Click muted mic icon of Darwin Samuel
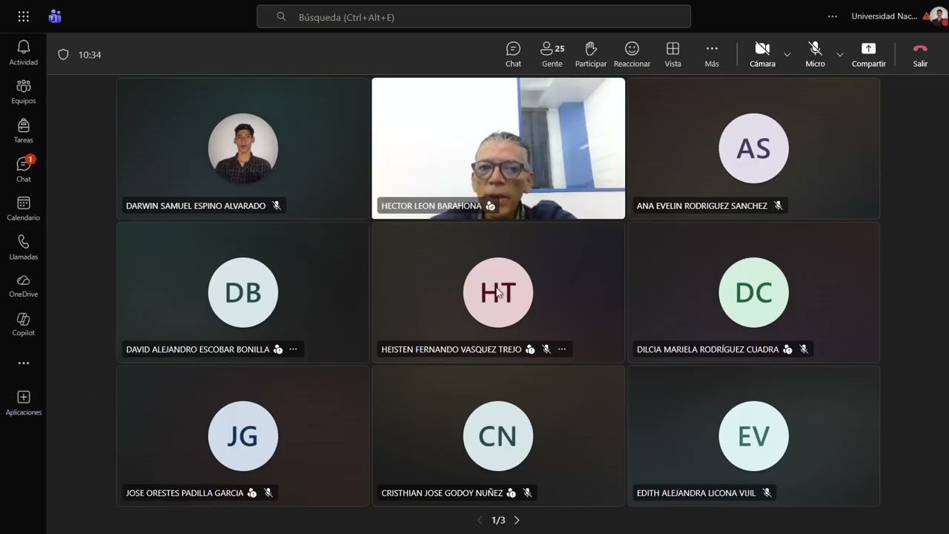This screenshot has width=949, height=534. [277, 205]
